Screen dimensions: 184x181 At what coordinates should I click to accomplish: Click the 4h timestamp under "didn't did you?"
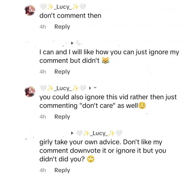coord(43,170)
